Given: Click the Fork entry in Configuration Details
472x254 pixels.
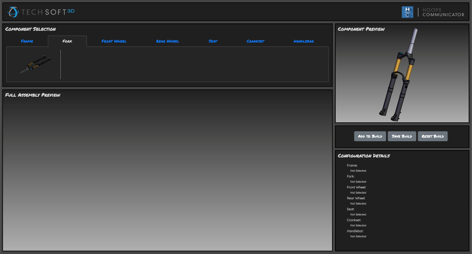Looking at the screenshot, I should 351,176.
